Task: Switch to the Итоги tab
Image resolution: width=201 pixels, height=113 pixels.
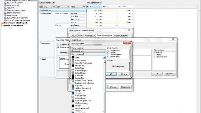Action: (x=81, y=35)
